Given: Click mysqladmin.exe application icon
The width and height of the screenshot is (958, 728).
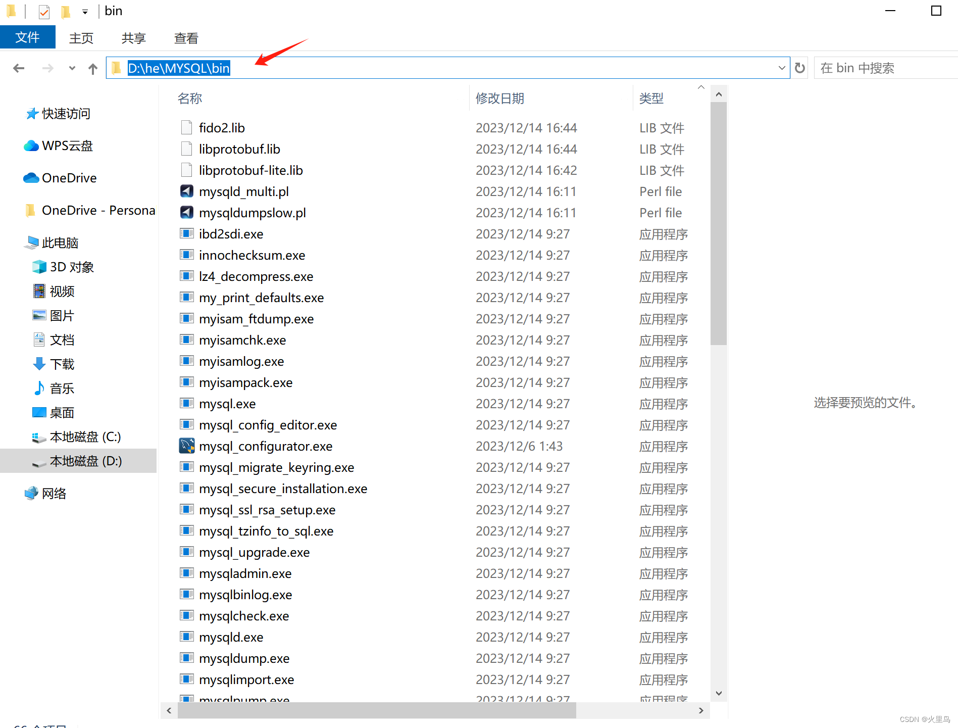Looking at the screenshot, I should 186,573.
